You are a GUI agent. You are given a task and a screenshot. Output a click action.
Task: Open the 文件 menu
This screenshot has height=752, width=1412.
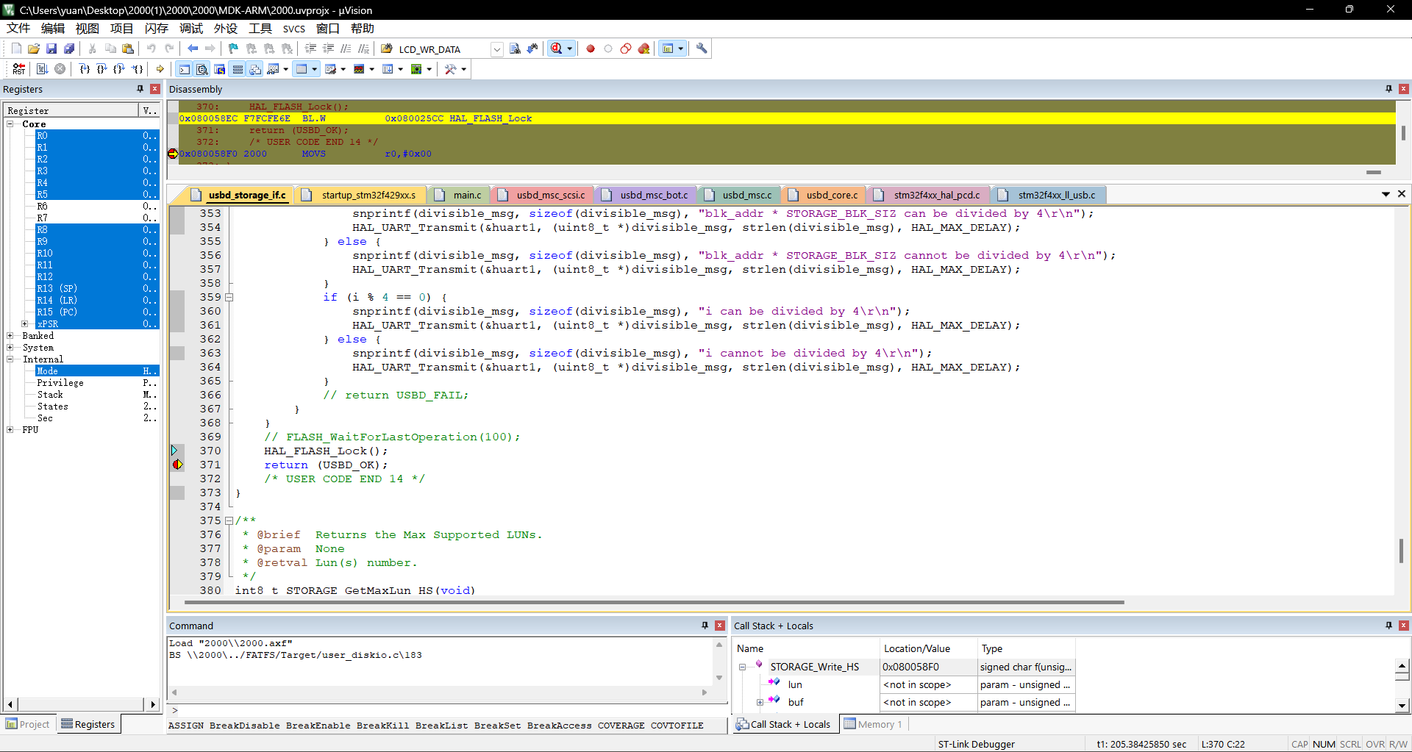pyautogui.click(x=18, y=29)
